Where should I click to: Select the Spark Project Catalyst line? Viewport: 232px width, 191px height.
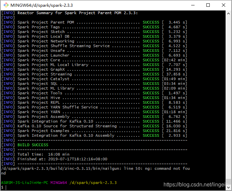(x=94, y=79)
